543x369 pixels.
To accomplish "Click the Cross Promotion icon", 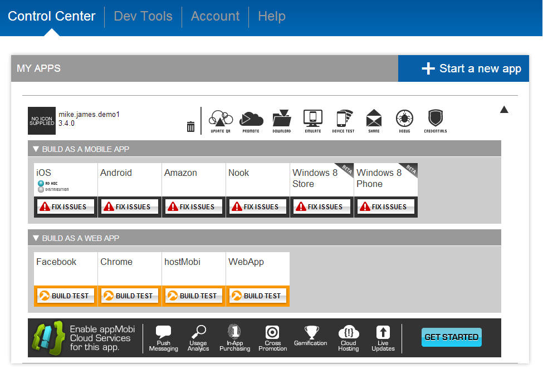I will [272, 338].
